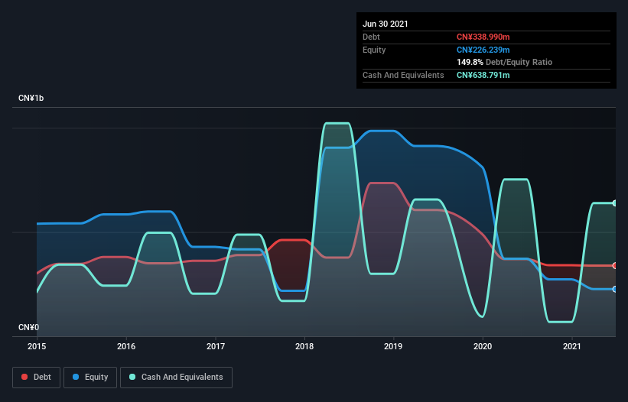Viewport: 628px width, 402px height.
Task: Select the blue Equity endpoint marker
Action: [615, 289]
